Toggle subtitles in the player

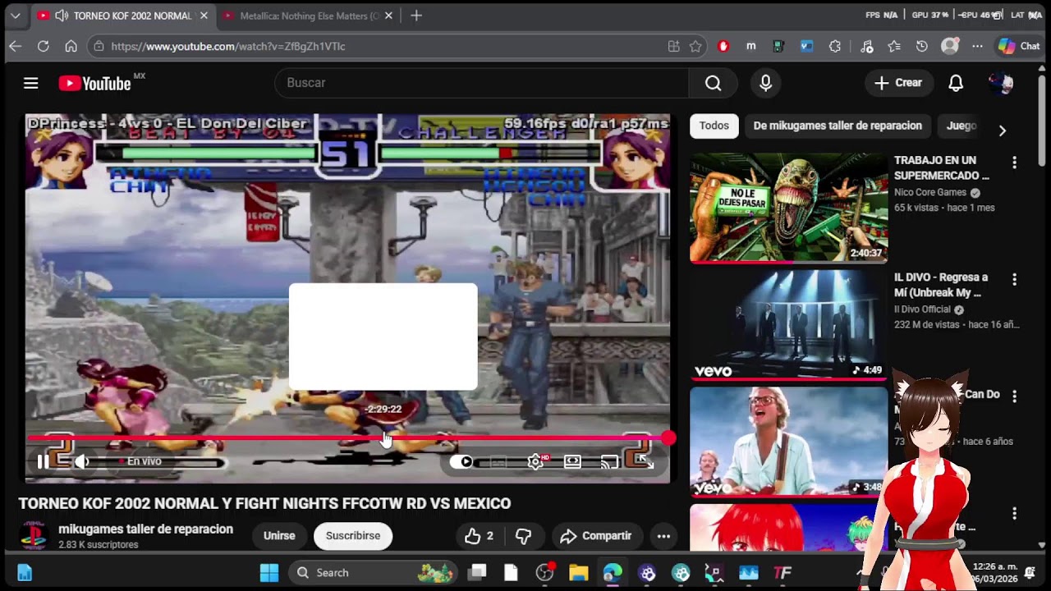pyautogui.click(x=498, y=462)
